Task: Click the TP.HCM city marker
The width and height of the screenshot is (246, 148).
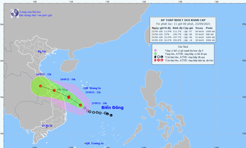Action: [47, 127]
